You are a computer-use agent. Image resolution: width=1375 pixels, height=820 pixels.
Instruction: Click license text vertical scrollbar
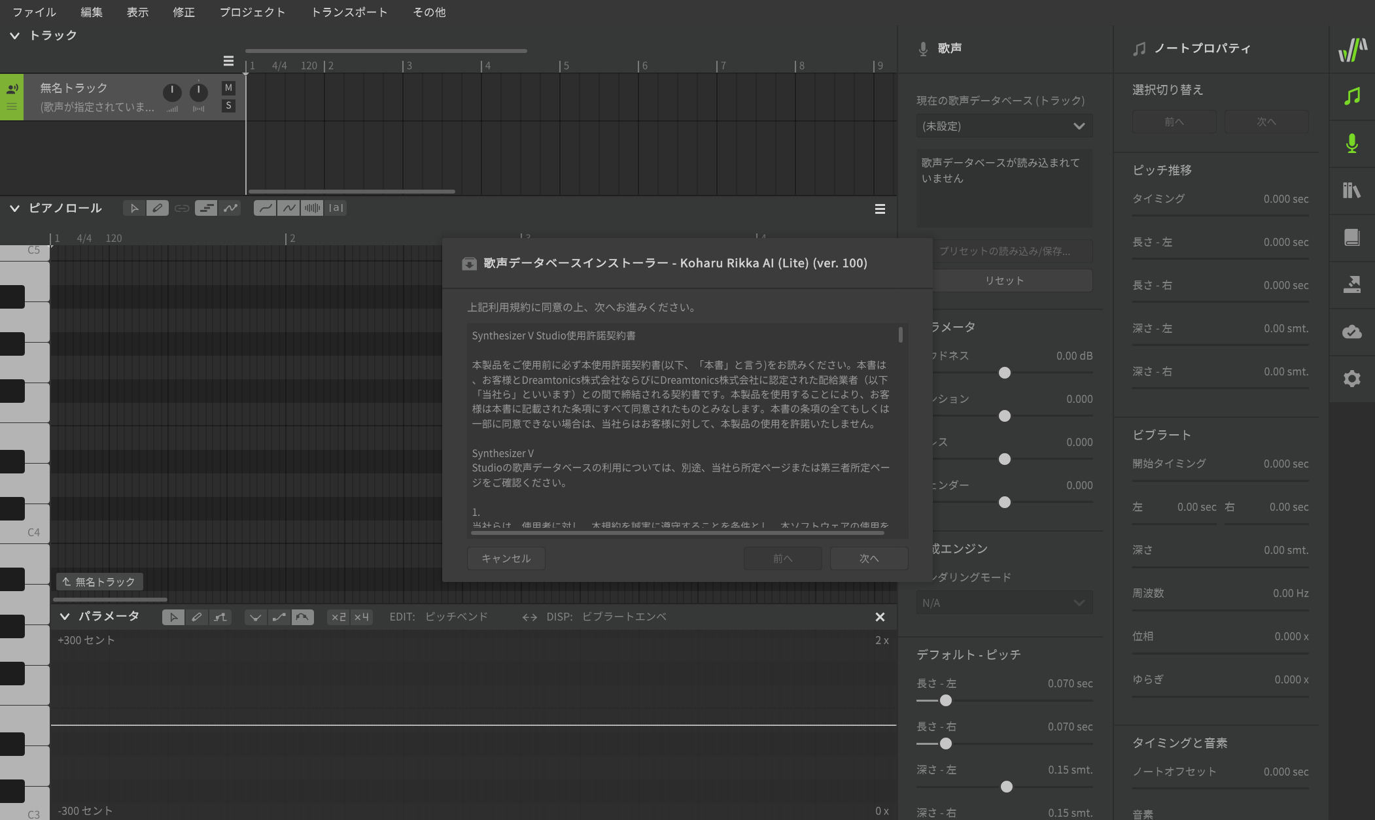click(901, 334)
